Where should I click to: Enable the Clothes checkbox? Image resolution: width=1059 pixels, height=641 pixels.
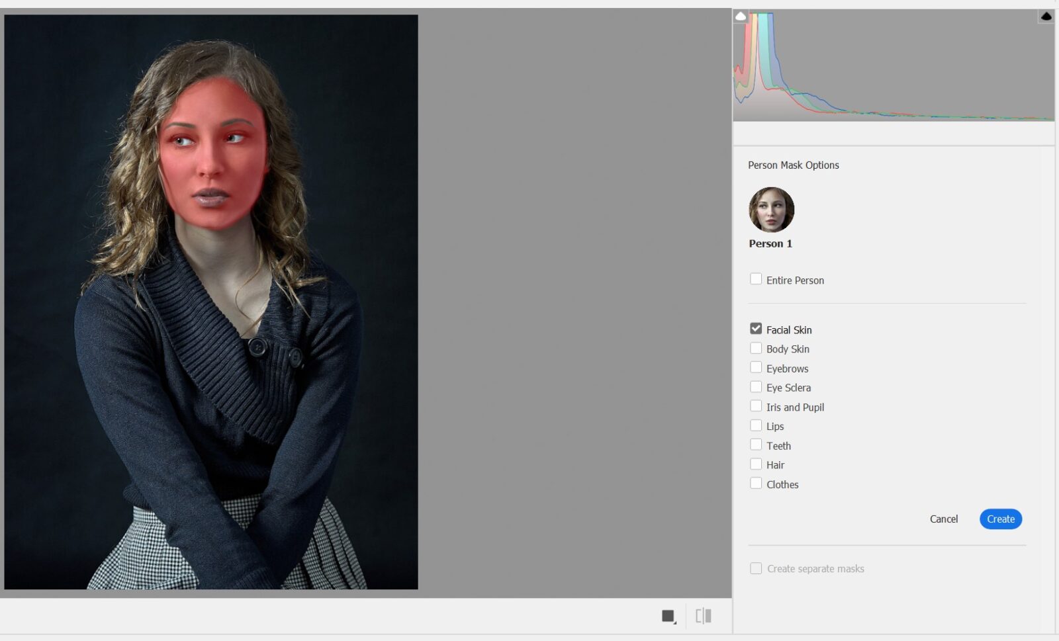756,483
